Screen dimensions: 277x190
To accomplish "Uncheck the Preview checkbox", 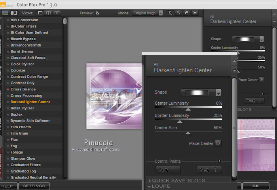I will (x=97, y=13).
